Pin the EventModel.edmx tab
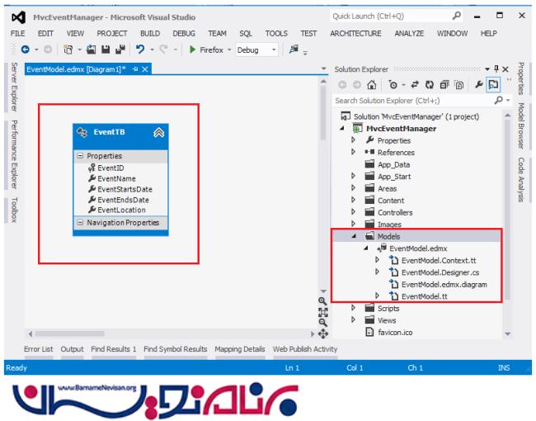Viewport: 536px width, 421px height. point(135,69)
